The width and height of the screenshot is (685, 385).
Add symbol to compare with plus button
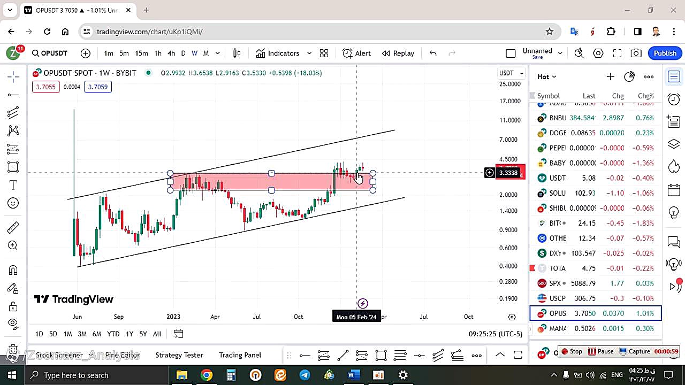point(86,53)
